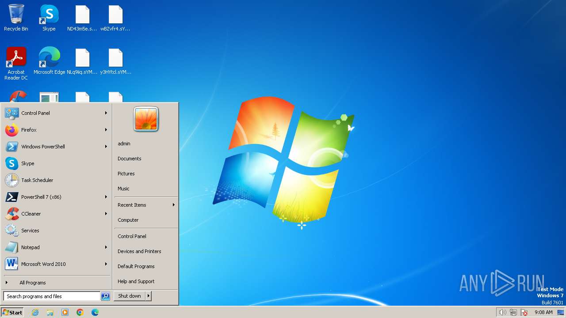Click the Microsoft Word 2010 icon
Image resolution: width=566 pixels, height=318 pixels.
pyautogui.click(x=12, y=264)
